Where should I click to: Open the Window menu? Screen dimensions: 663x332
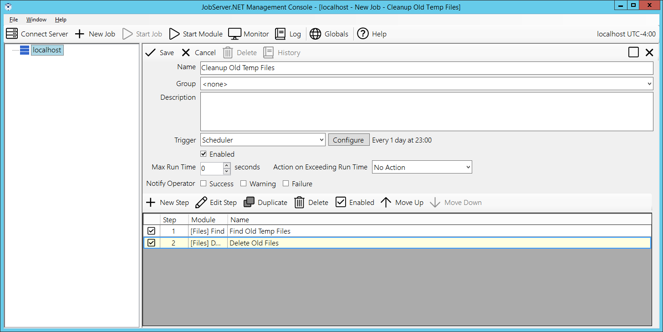coord(36,20)
